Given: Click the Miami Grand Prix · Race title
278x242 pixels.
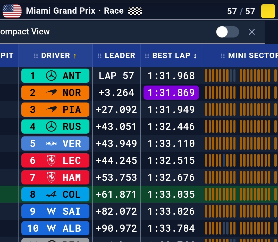Looking at the screenshot, I should 75,11.
